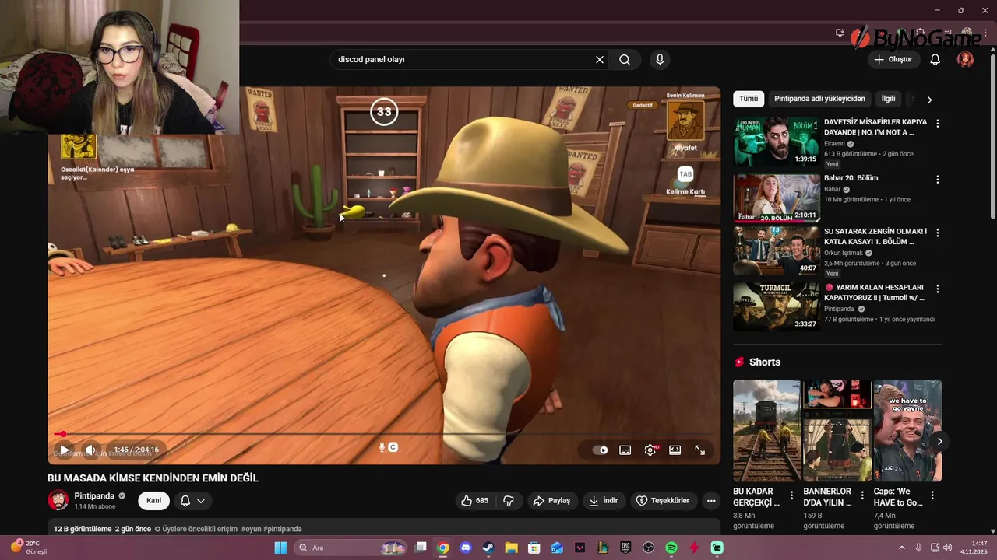Screen dimensions: 997x560
Task: Open the Eiraenn channel name link
Action: coord(834,144)
